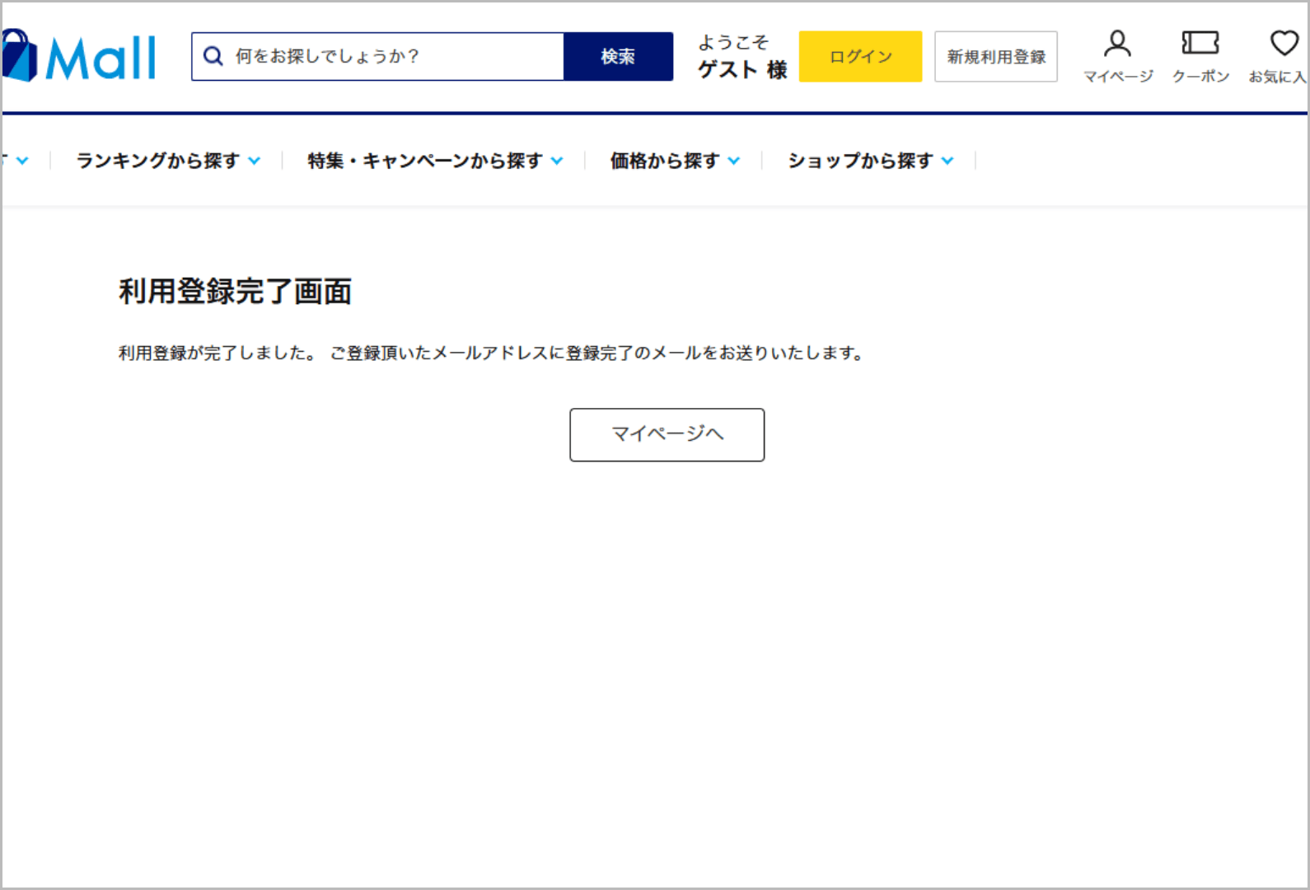Viewport: 1310px width, 890px height.
Task: Expand the chevron beside ショップから探す
Action: (947, 161)
